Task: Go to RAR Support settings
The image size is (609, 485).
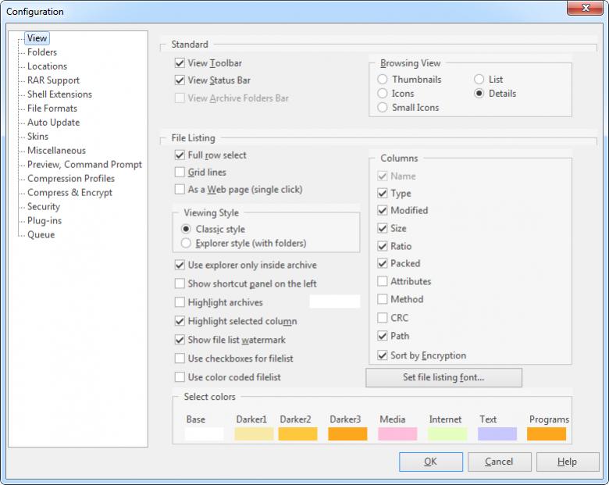Action: [53, 80]
